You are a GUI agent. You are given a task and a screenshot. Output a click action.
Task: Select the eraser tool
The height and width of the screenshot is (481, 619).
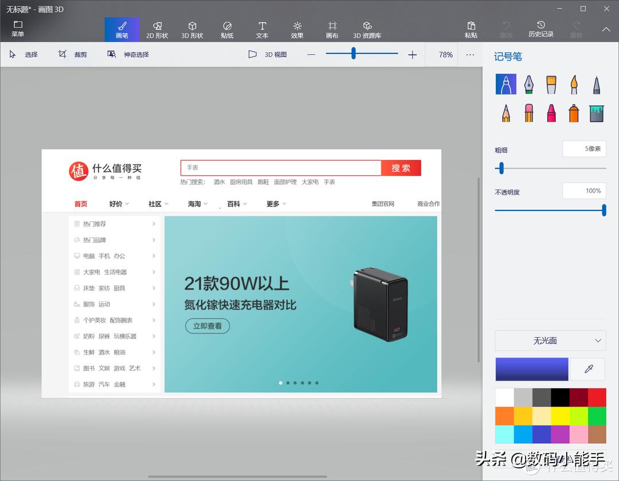pyautogui.click(x=528, y=113)
